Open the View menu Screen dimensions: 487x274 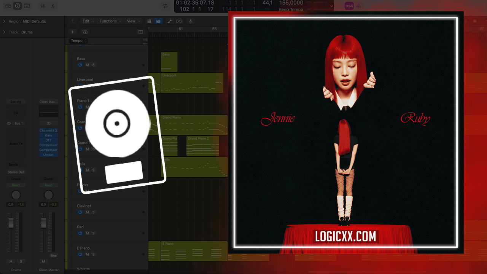click(133, 21)
